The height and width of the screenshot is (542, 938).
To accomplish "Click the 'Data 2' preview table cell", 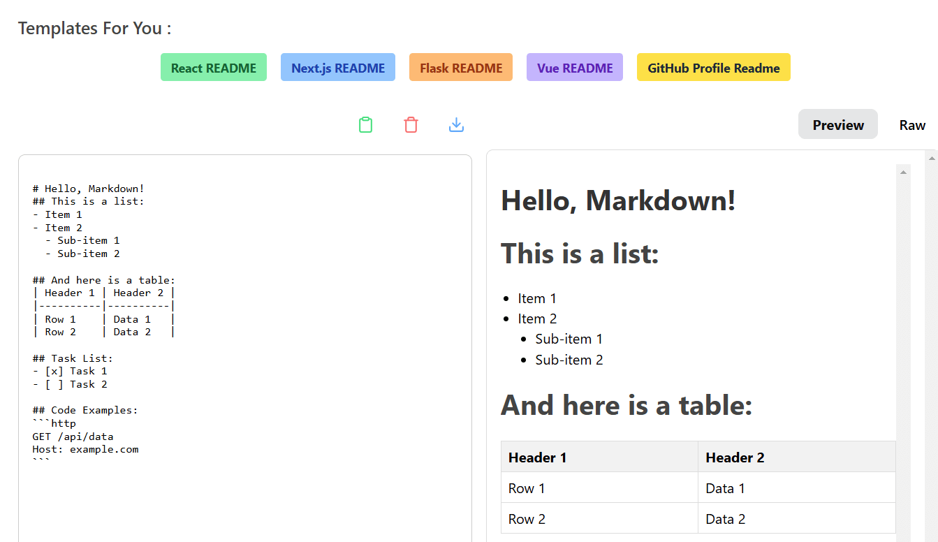I will tap(797, 518).
